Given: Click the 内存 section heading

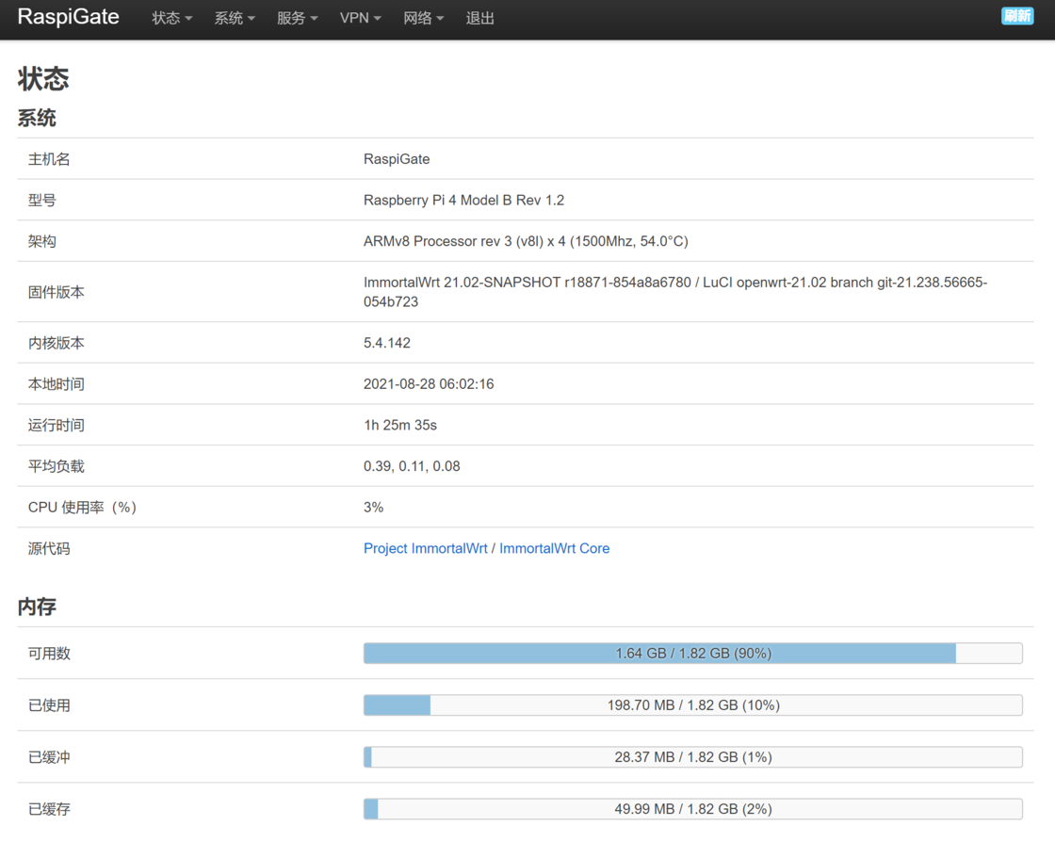Looking at the screenshot, I should pos(37,607).
